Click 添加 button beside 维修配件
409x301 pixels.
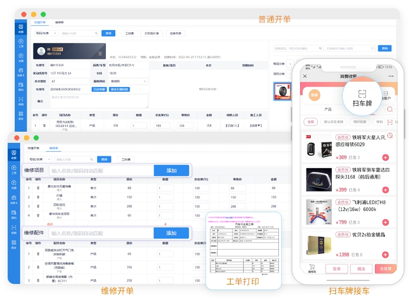coord(171,233)
